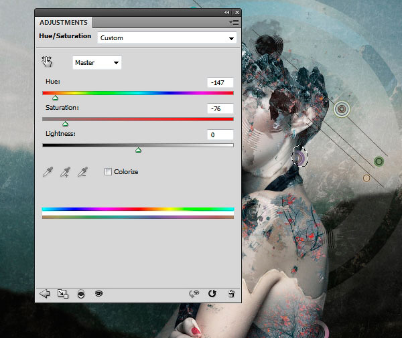Collapse panel with double-arrow icon
Image resolution: width=402 pixels, height=338 pixels.
[x=227, y=12]
